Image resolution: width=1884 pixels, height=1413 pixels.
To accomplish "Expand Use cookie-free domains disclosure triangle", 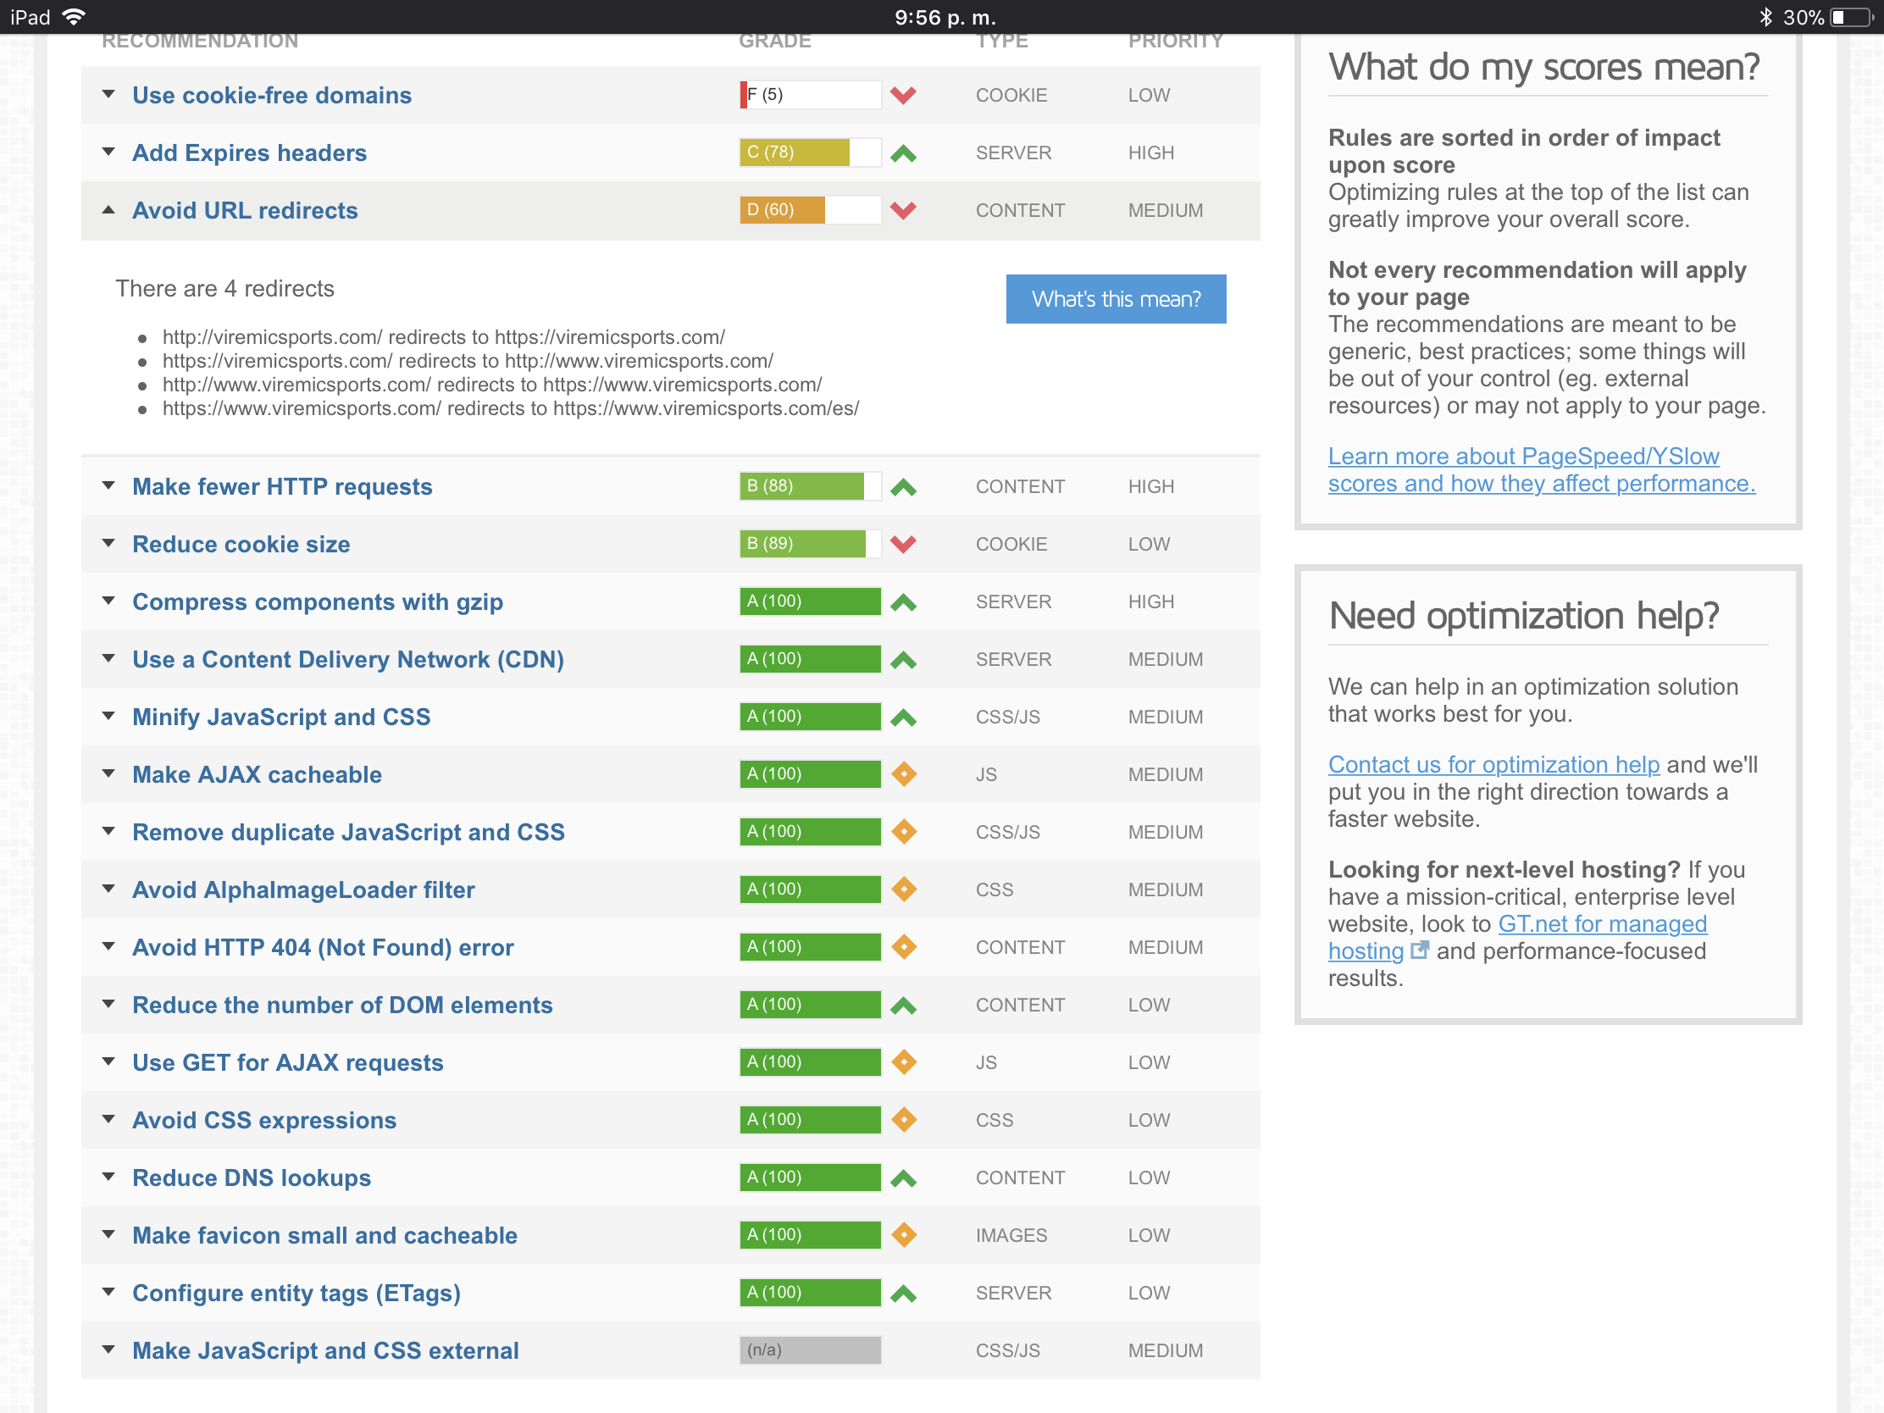I will pos(108,95).
